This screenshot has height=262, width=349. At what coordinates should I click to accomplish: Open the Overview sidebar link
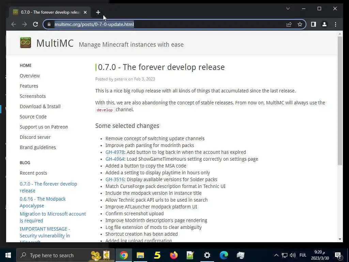click(30, 76)
